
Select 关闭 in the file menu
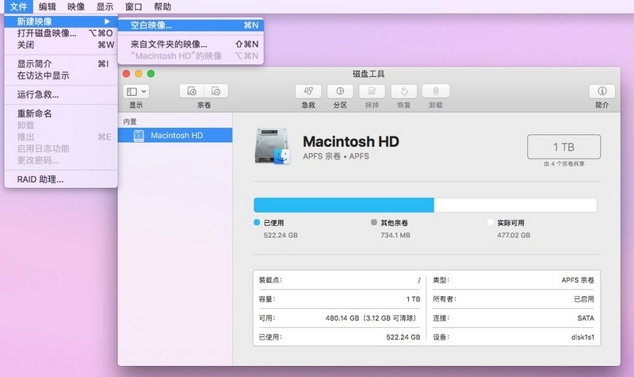pyautogui.click(x=61, y=45)
